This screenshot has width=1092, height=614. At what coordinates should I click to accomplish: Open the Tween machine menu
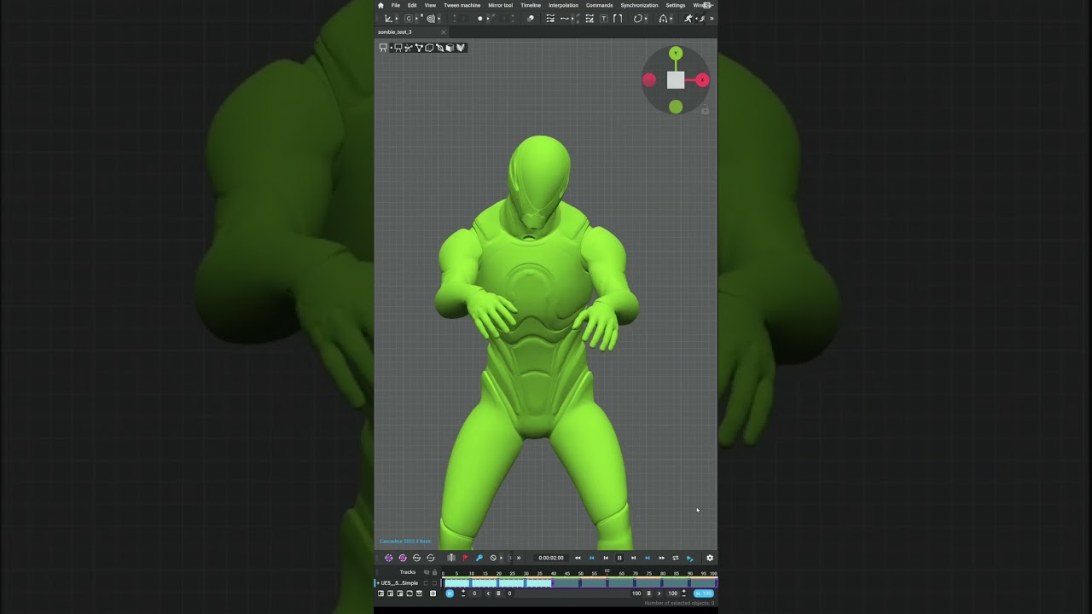tap(462, 5)
